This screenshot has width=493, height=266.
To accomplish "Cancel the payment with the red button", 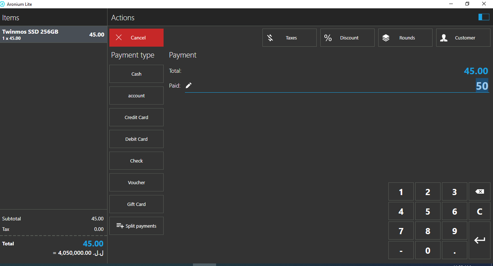I will pos(136,38).
